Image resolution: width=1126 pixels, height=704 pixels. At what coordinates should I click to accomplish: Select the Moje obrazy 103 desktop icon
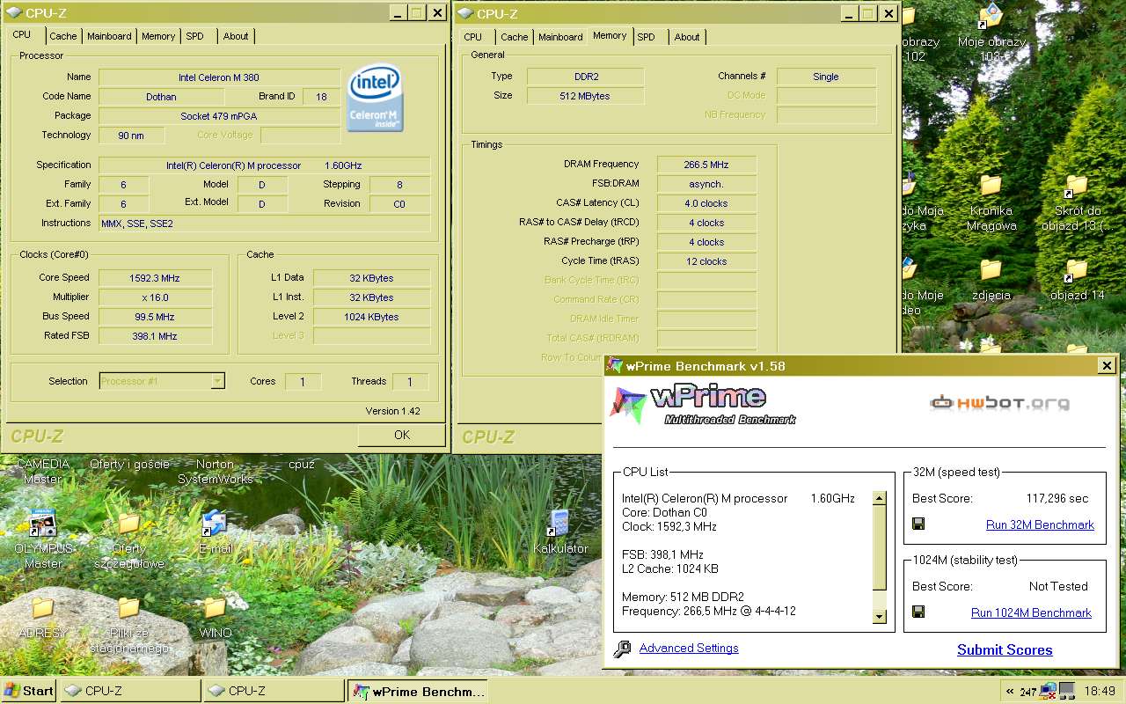991,33
